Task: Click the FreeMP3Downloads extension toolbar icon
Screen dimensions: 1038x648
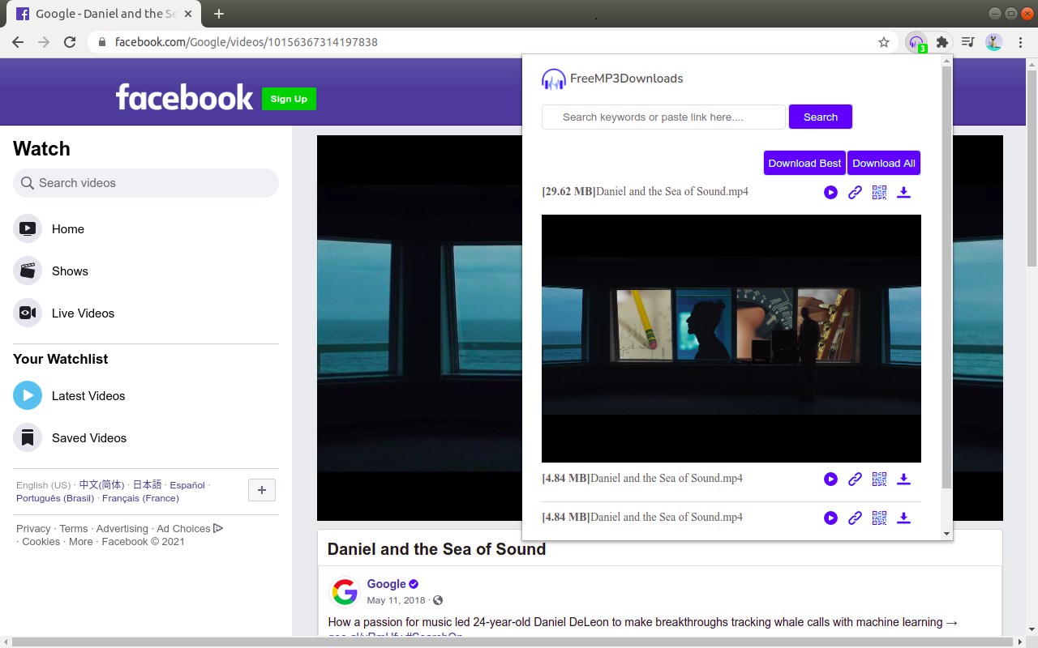Action: tap(916, 42)
